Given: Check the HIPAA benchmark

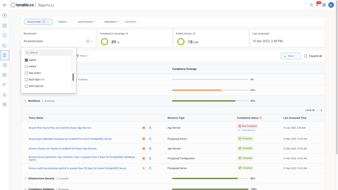Looking at the screenshot, I should tap(26, 66).
